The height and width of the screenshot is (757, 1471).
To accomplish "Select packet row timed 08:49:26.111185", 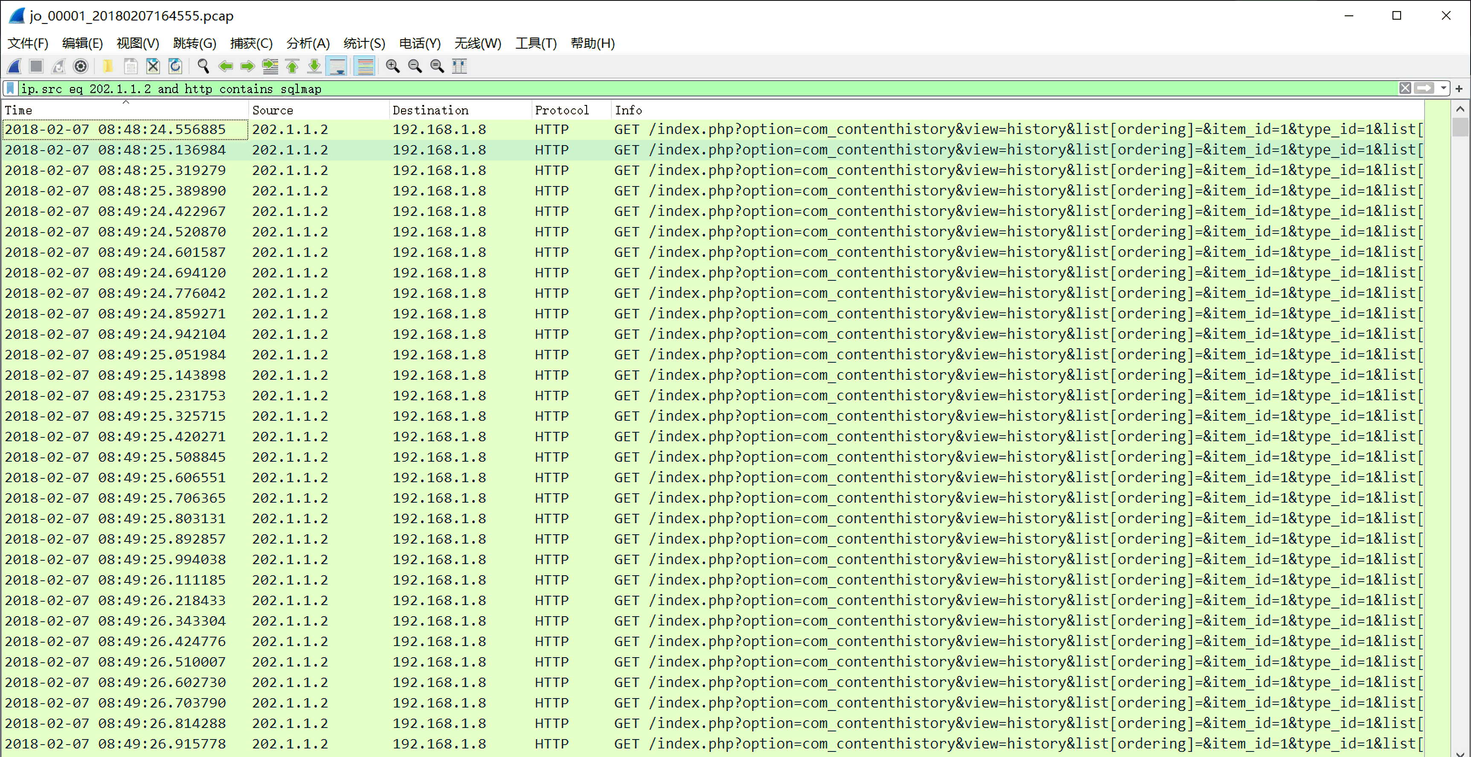I will 712,580.
